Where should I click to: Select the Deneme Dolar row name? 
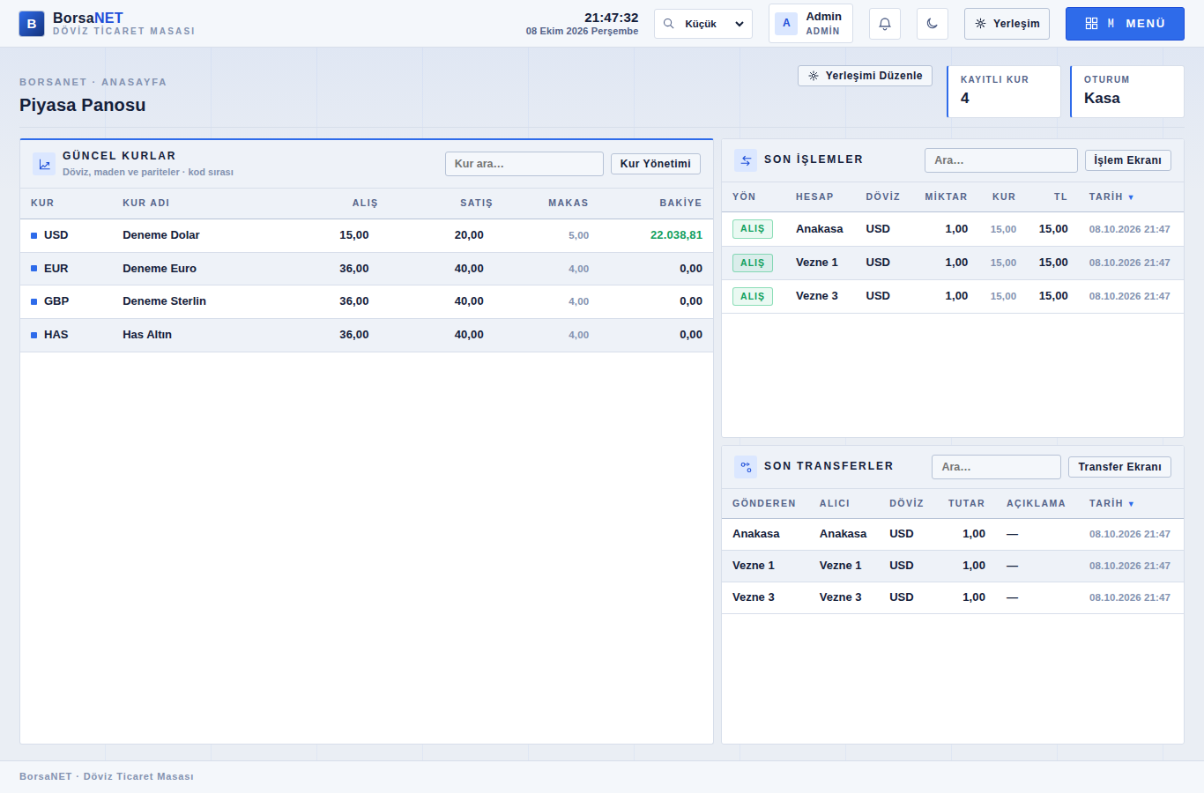[x=161, y=235]
